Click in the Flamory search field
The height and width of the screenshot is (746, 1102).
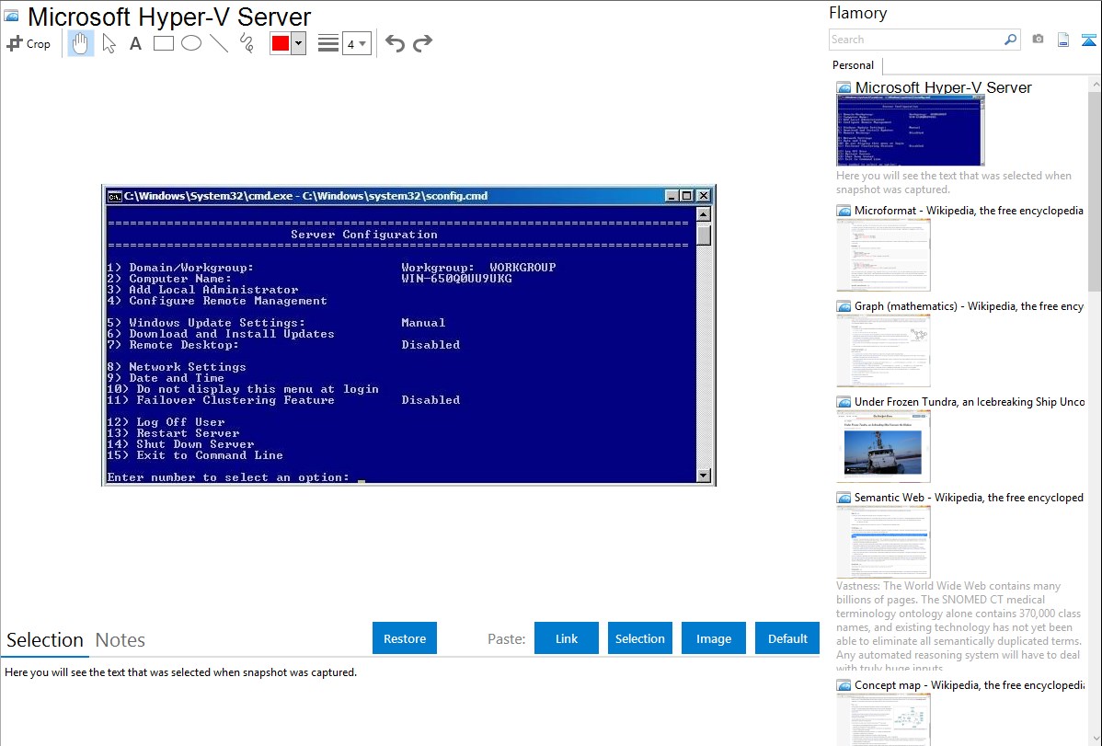[x=915, y=40]
